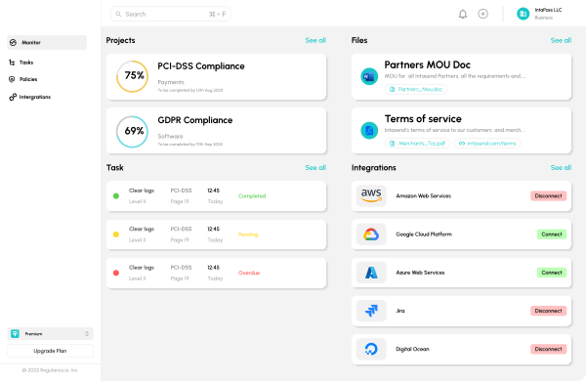Go to Tasks in the sidebar
This screenshot has width=586, height=381.
coord(26,63)
